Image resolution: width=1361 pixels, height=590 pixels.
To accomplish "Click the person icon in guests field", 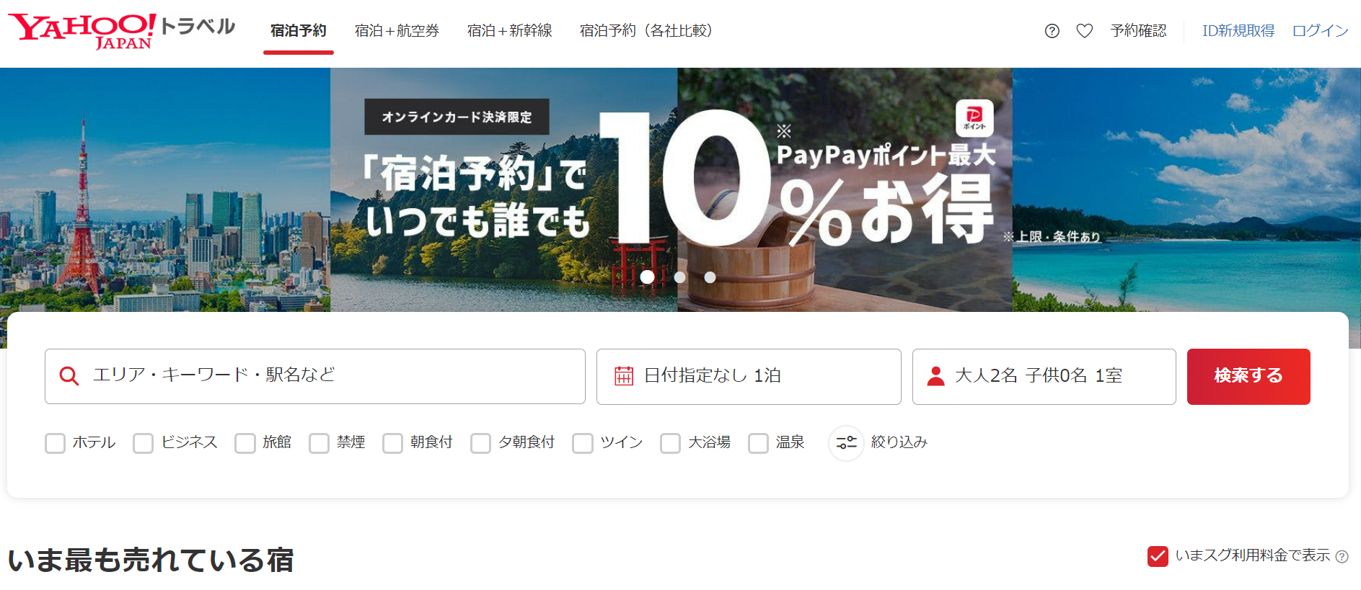I will [935, 376].
